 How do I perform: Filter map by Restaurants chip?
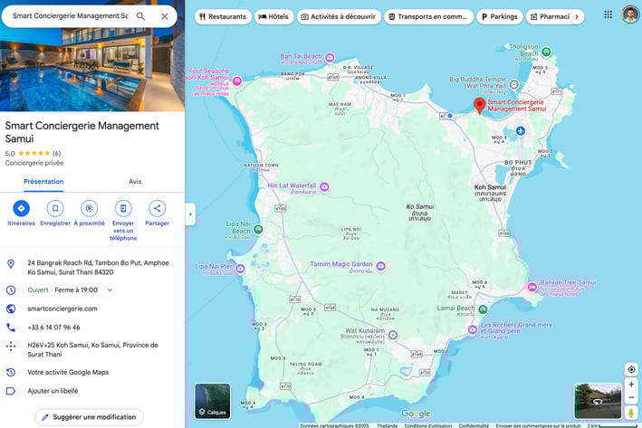coord(223,17)
